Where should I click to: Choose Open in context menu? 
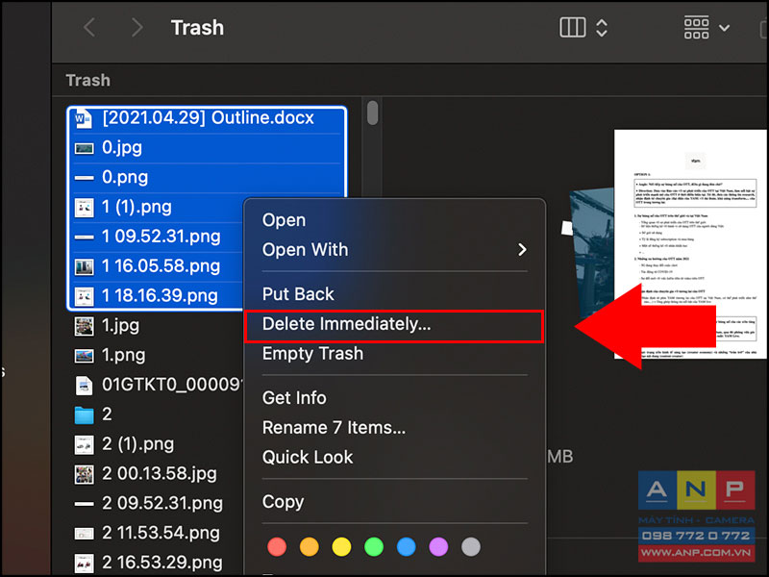(395, 220)
